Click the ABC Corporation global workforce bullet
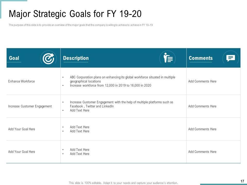The width and height of the screenshot is (247, 185). 122,79
